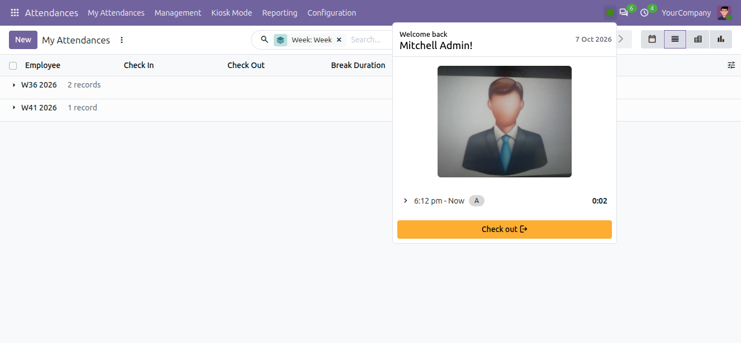Click the '1 record' count text

click(82, 108)
